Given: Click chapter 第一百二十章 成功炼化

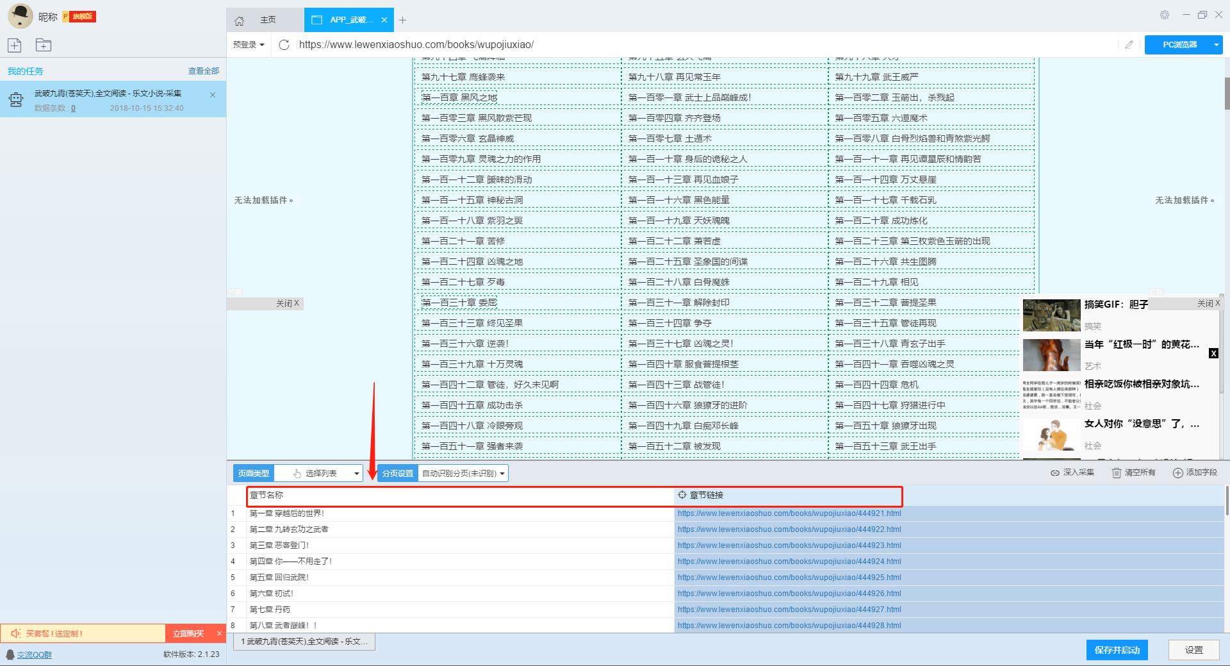Looking at the screenshot, I should pyautogui.click(x=881, y=221).
